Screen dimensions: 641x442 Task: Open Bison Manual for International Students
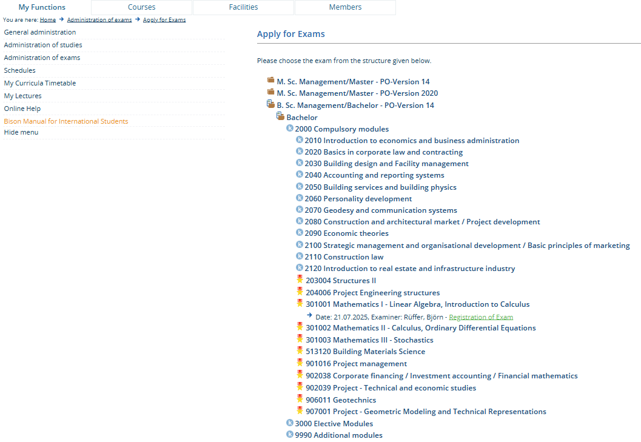[66, 121]
